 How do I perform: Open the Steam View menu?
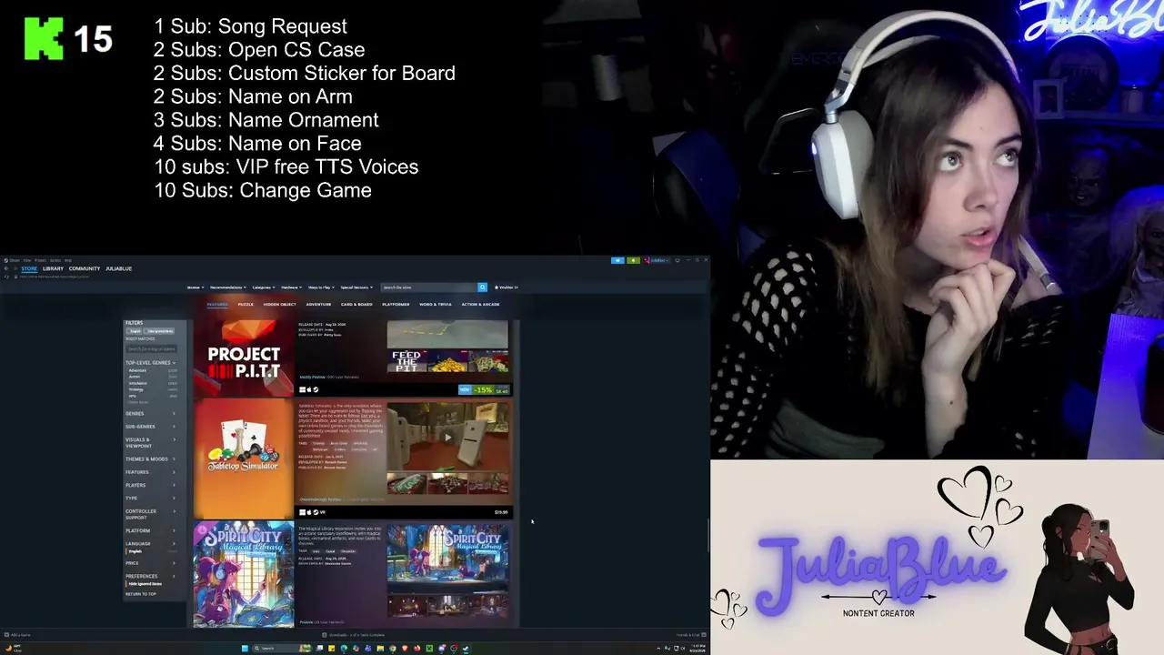(27, 260)
